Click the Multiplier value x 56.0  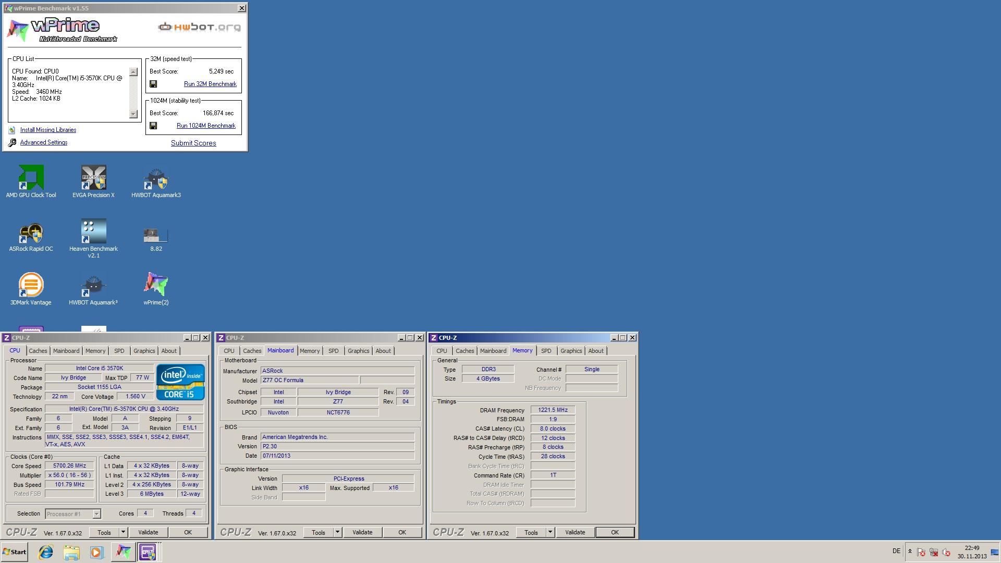(x=69, y=475)
